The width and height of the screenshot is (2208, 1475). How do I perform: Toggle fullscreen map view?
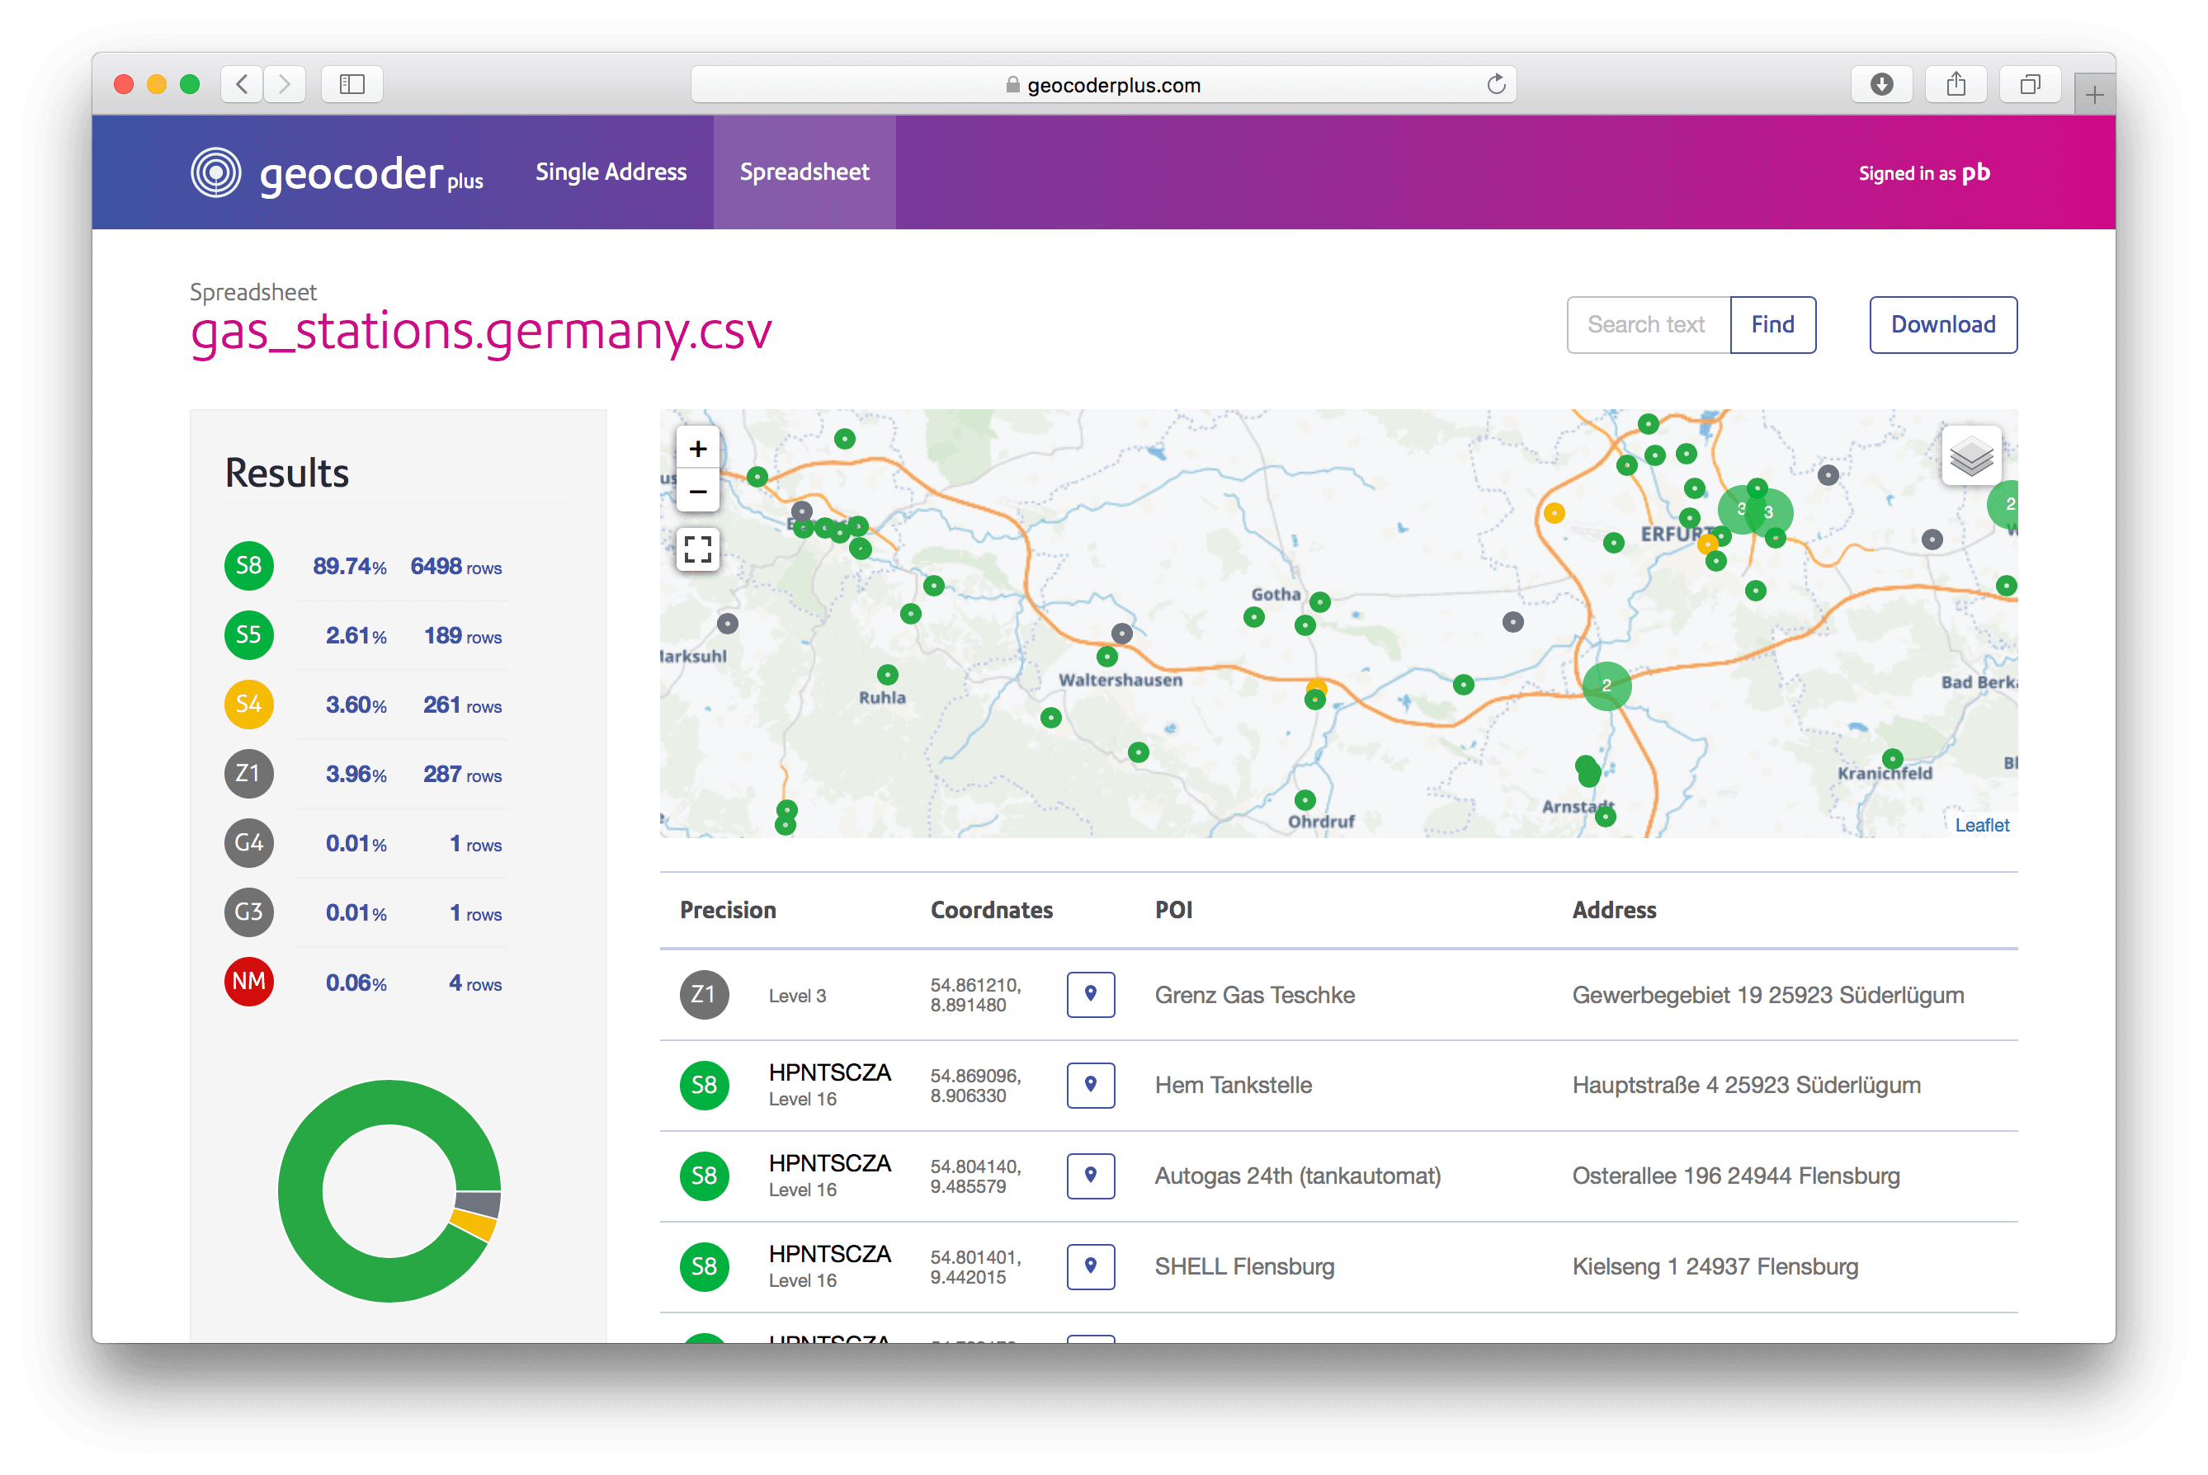[697, 549]
